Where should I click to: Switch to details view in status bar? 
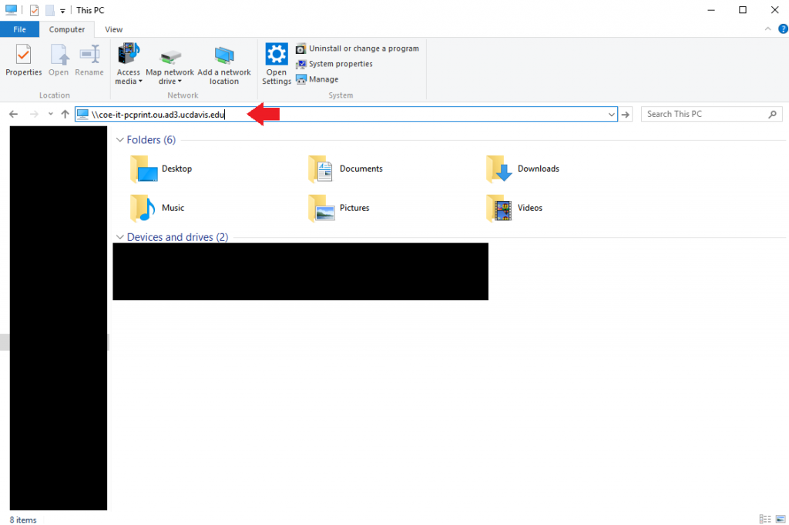[765, 519]
